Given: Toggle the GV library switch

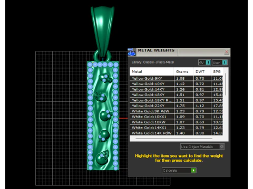Looking at the screenshot, I should [205, 62].
